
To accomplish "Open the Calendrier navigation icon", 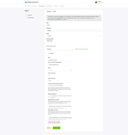I will click(x=47, y=6).
